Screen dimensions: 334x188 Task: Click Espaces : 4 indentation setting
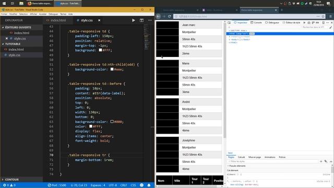tap(98, 185)
